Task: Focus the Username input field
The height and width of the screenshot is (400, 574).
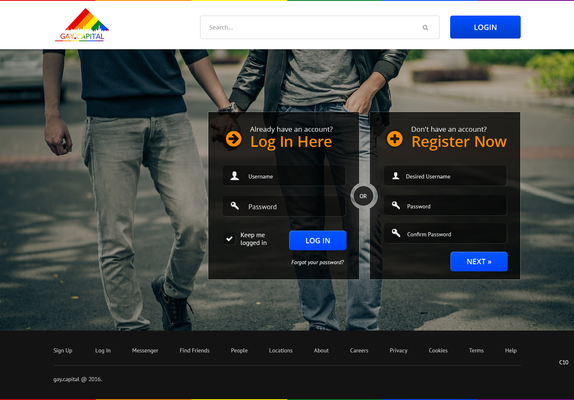Action: coord(285,176)
